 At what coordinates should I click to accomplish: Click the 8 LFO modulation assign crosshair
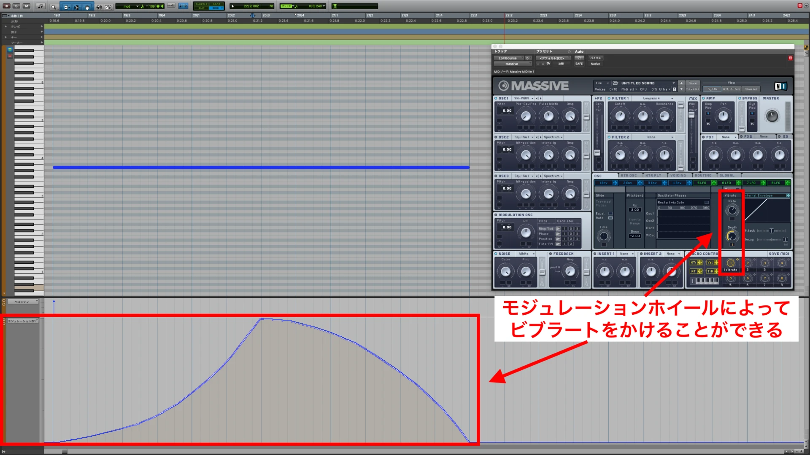pos(788,183)
